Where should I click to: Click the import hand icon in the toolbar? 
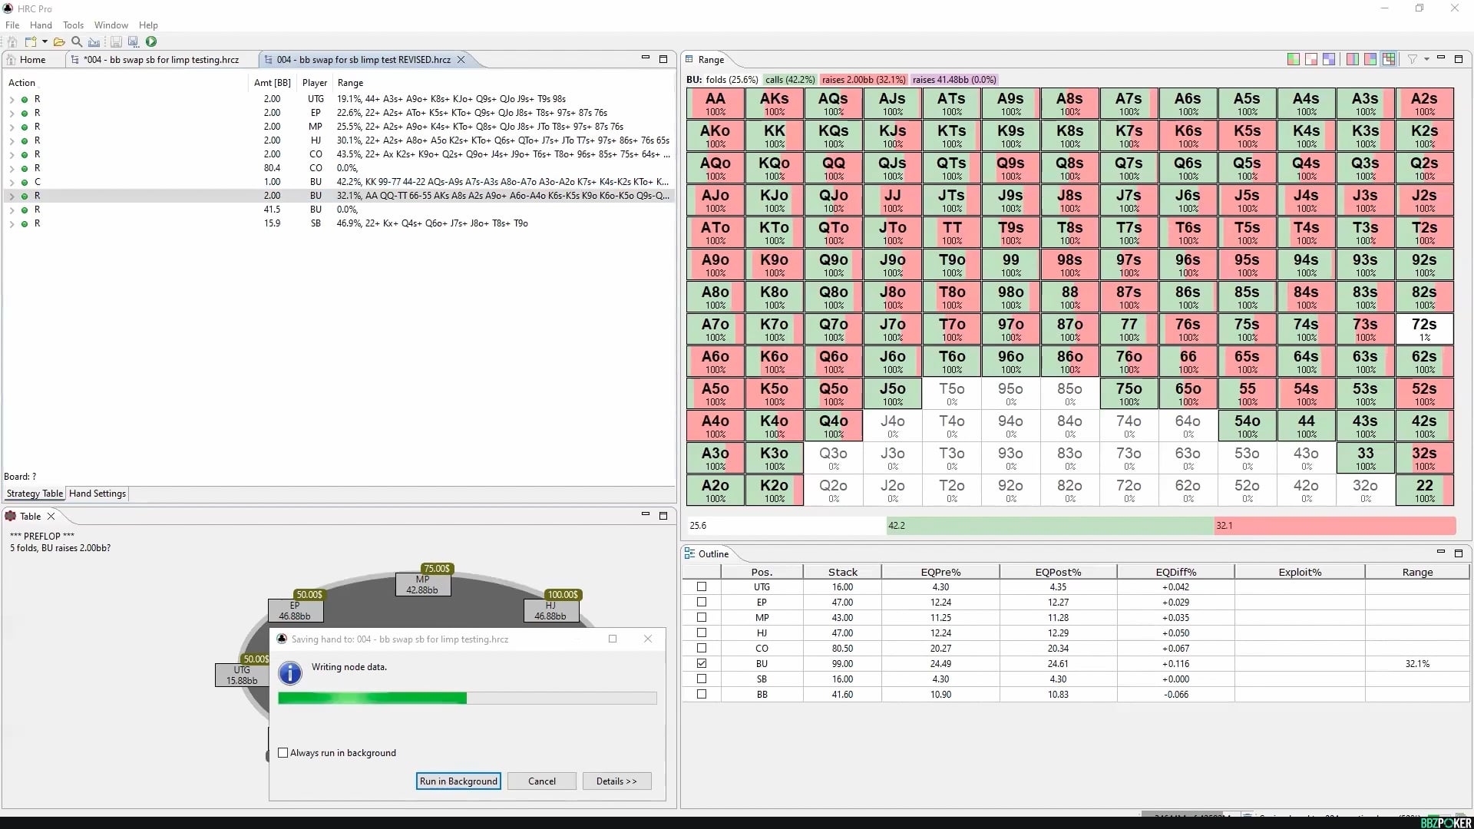[x=94, y=41]
